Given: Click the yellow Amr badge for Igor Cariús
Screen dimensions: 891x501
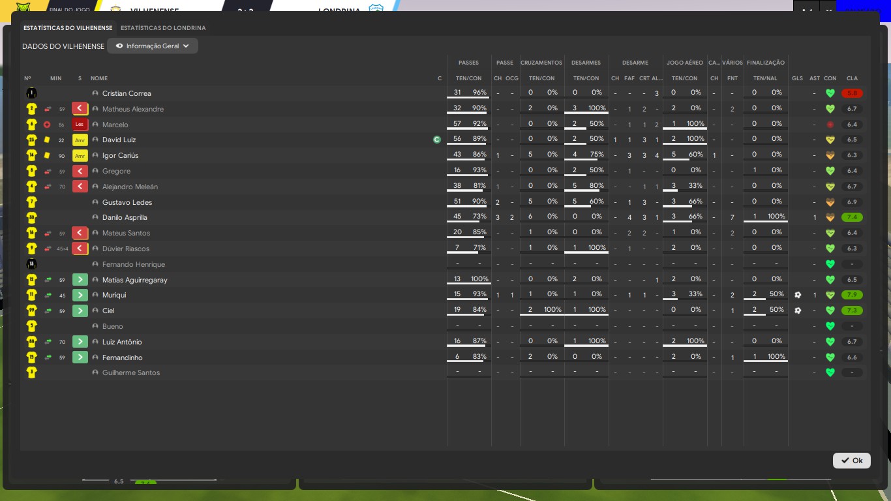Looking at the screenshot, I should pyautogui.click(x=80, y=156).
